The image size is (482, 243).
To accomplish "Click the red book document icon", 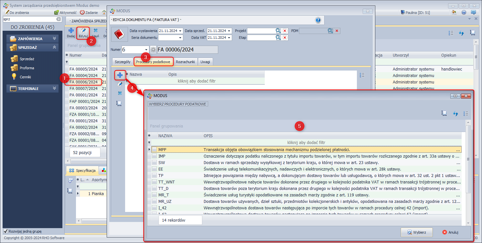I will pyautogui.click(x=120, y=34).
